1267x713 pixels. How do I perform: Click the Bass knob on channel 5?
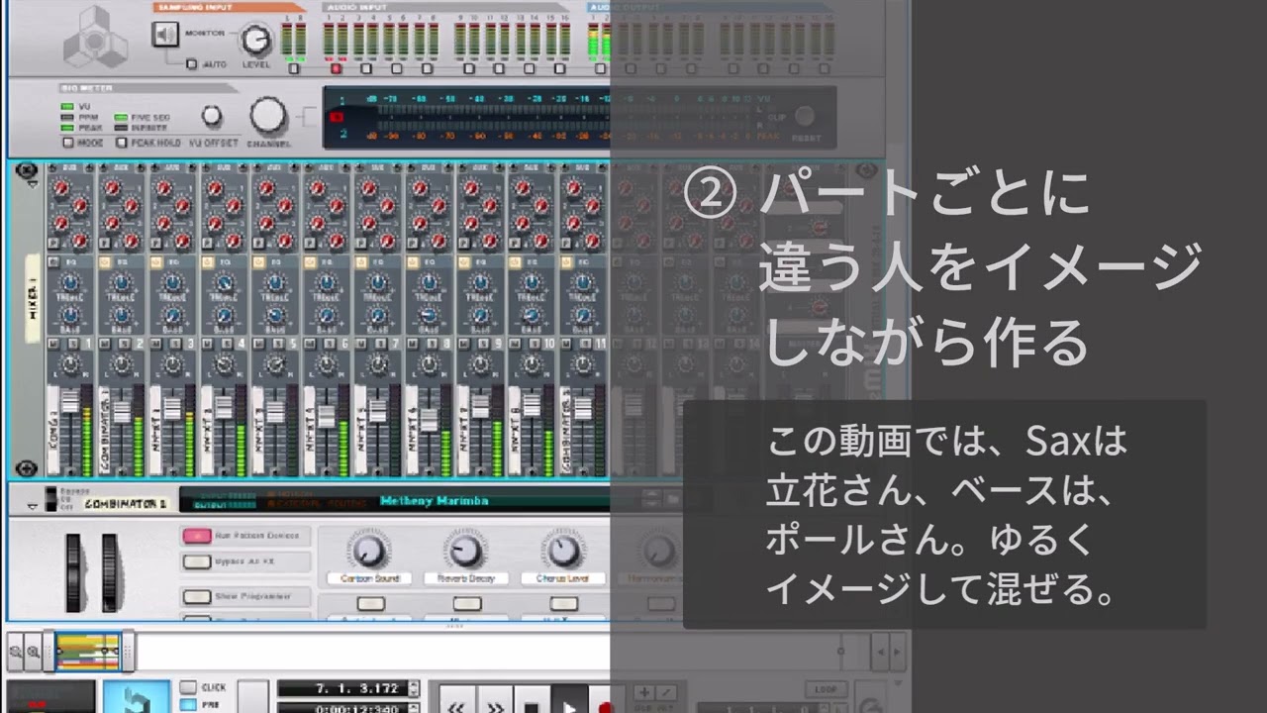275,316
